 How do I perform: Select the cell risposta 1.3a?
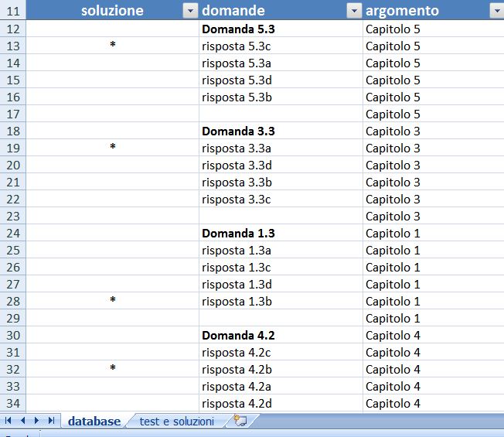pos(281,250)
